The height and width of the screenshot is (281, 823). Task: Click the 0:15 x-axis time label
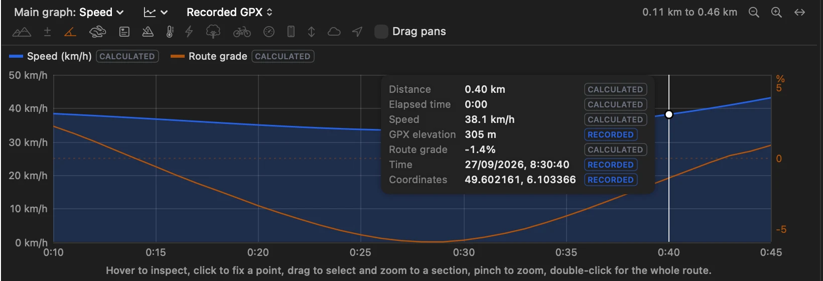(x=156, y=252)
